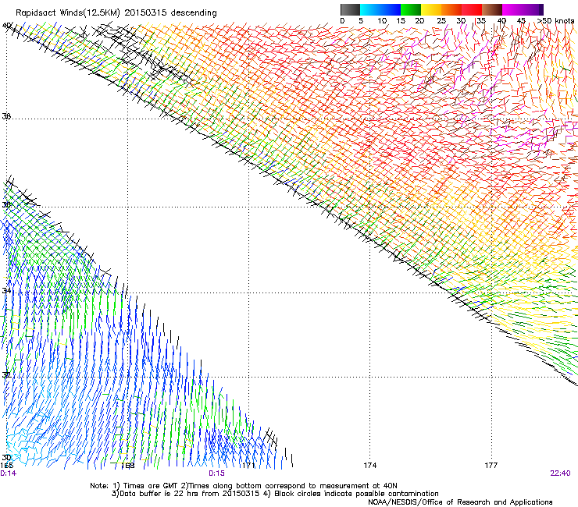
Task: Click the legend scale value '10'
Action: [x=382, y=21]
